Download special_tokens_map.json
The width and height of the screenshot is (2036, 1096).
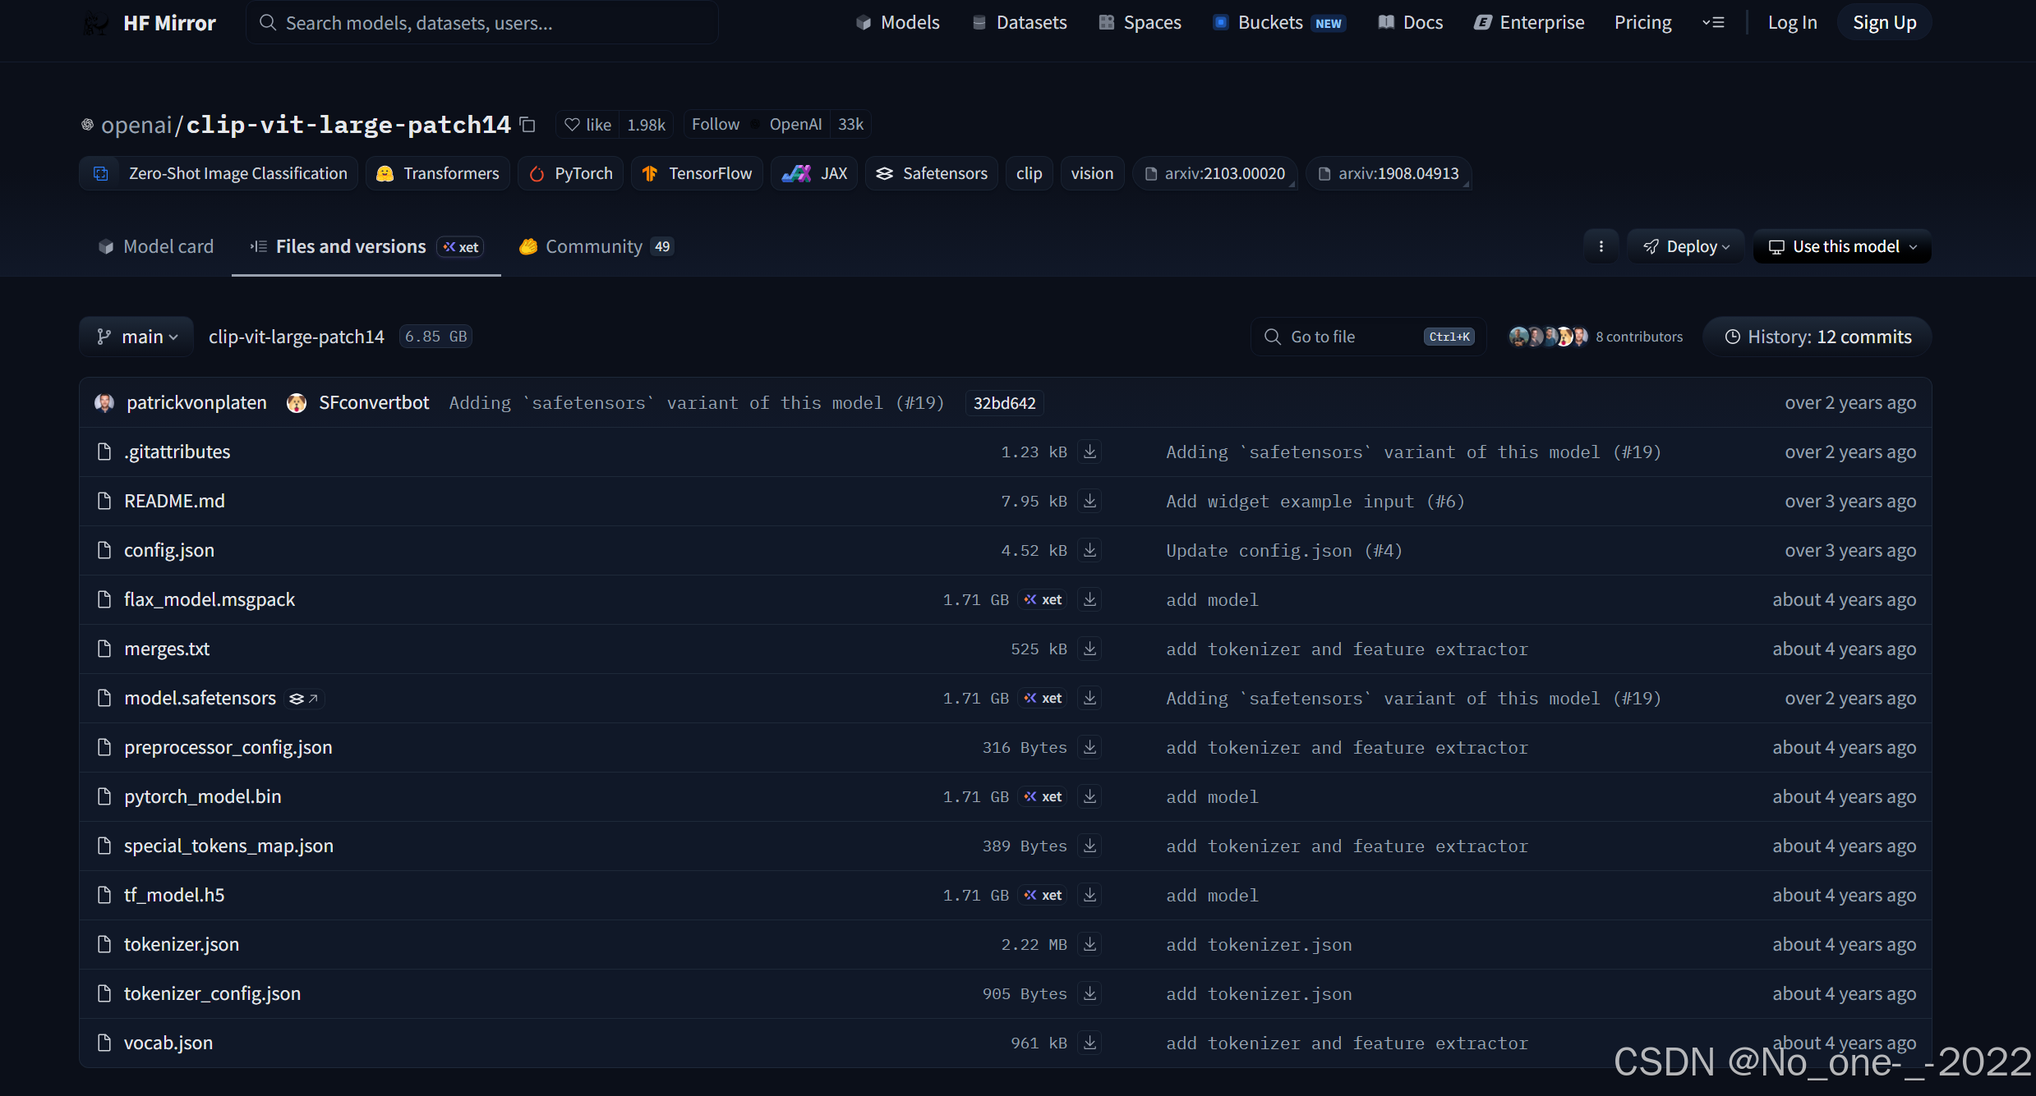[x=1089, y=846]
